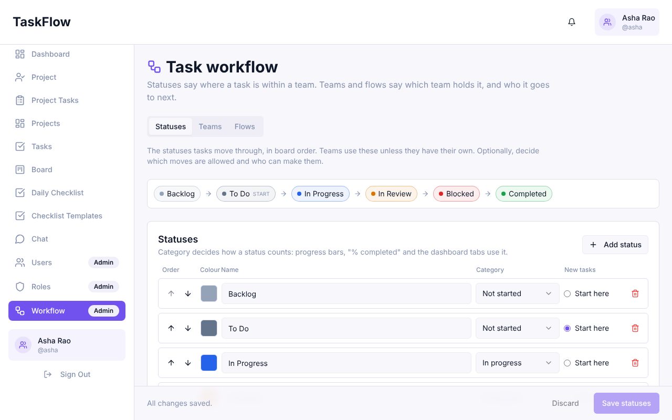The height and width of the screenshot is (420, 672).
Task: Open the In Progress category dropdown
Action: pyautogui.click(x=517, y=363)
